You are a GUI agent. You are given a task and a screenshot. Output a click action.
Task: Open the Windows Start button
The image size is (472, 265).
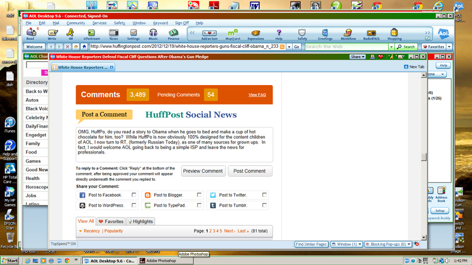coord(9,261)
